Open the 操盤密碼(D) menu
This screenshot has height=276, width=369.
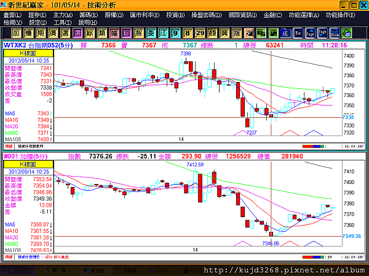tap(207, 15)
